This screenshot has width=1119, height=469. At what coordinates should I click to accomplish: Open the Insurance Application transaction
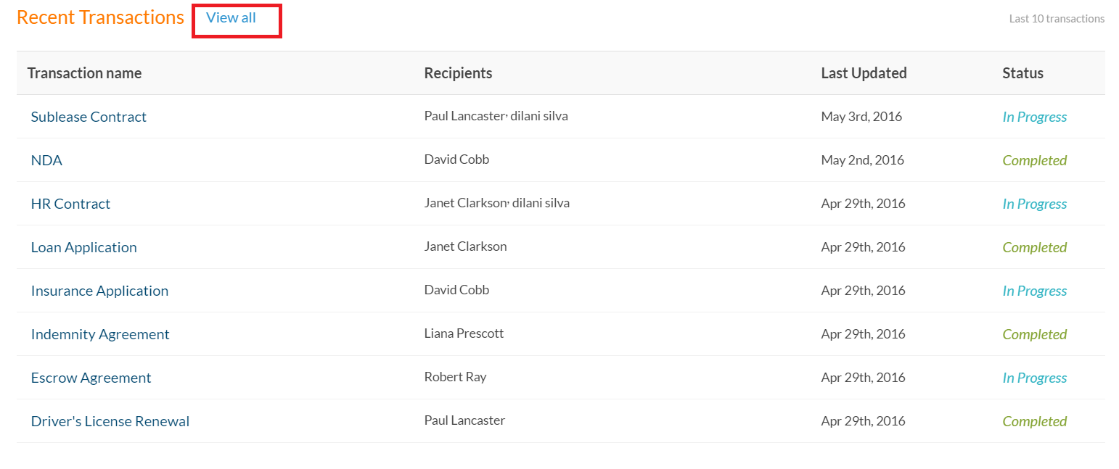coord(99,291)
